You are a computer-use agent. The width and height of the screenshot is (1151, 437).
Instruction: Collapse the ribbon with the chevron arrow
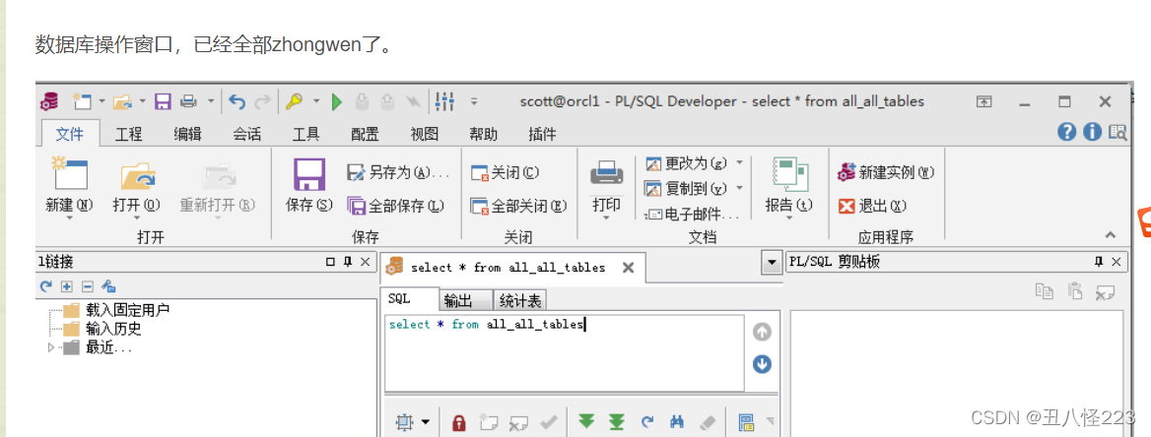coord(1110,235)
